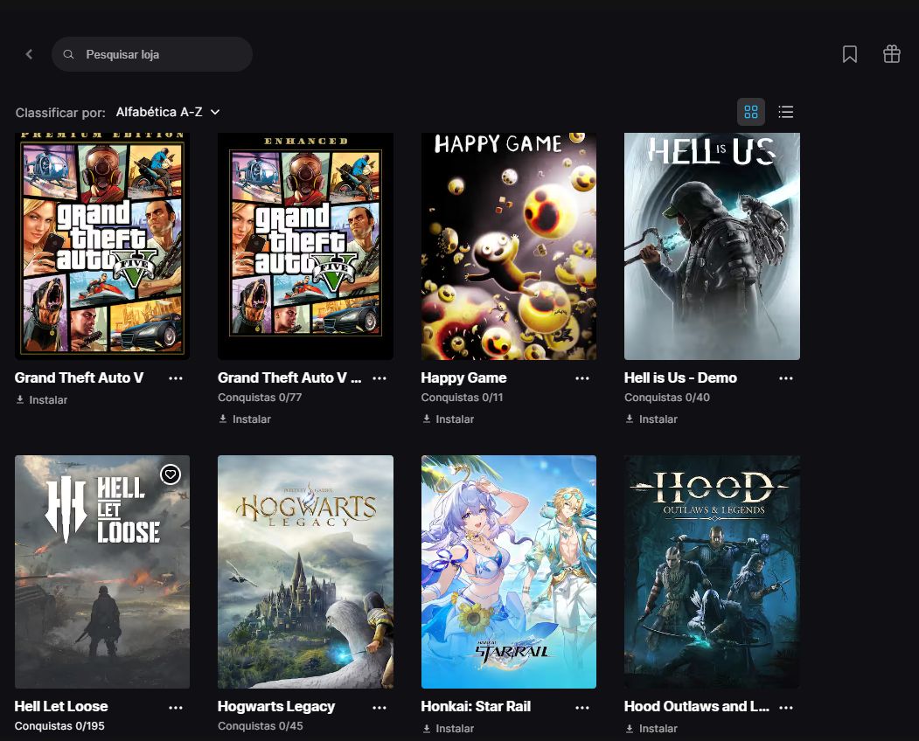Image resolution: width=919 pixels, height=741 pixels.
Task: Click Conquistas 0/40 text
Action: tap(667, 398)
